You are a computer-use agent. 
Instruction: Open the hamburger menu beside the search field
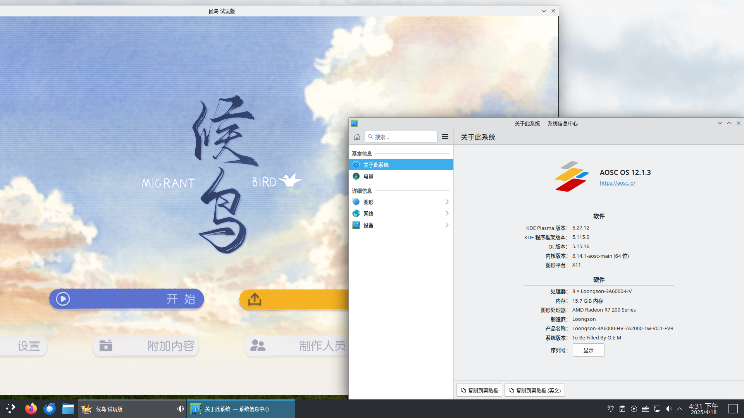445,137
